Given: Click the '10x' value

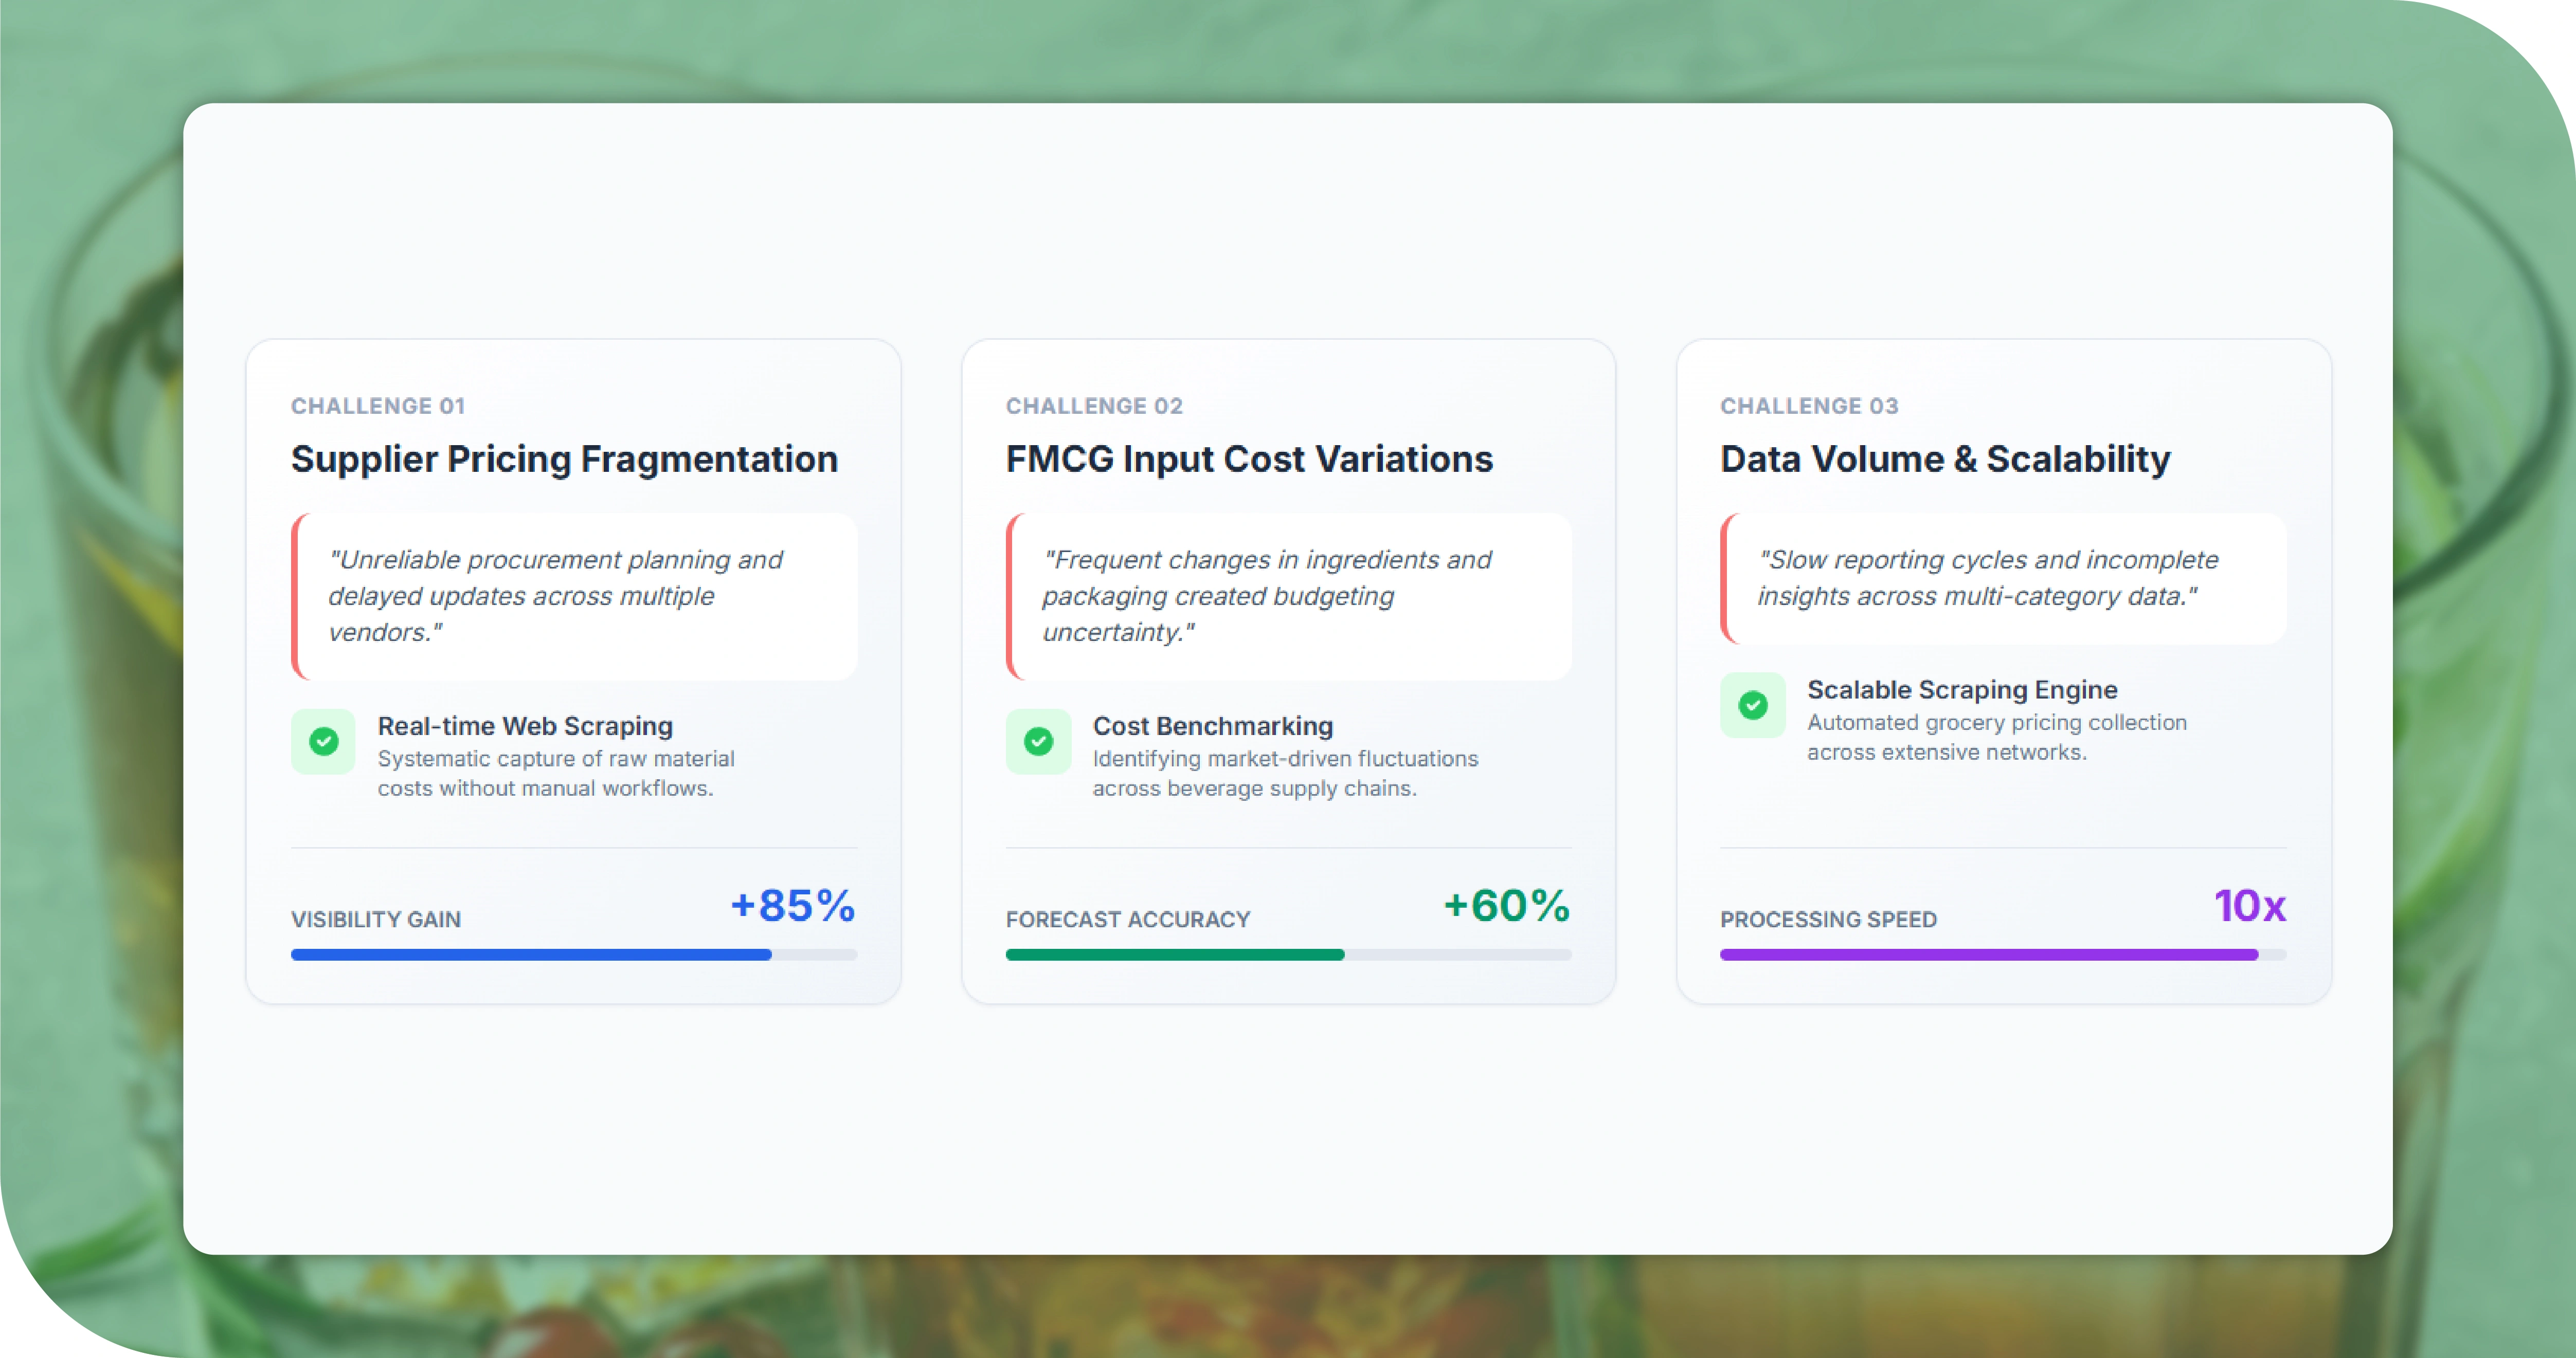Looking at the screenshot, I should [x=2250, y=905].
